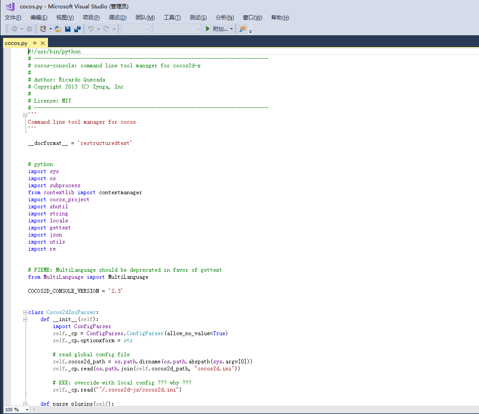Collapse the __init__ method block

pyautogui.click(x=26, y=319)
